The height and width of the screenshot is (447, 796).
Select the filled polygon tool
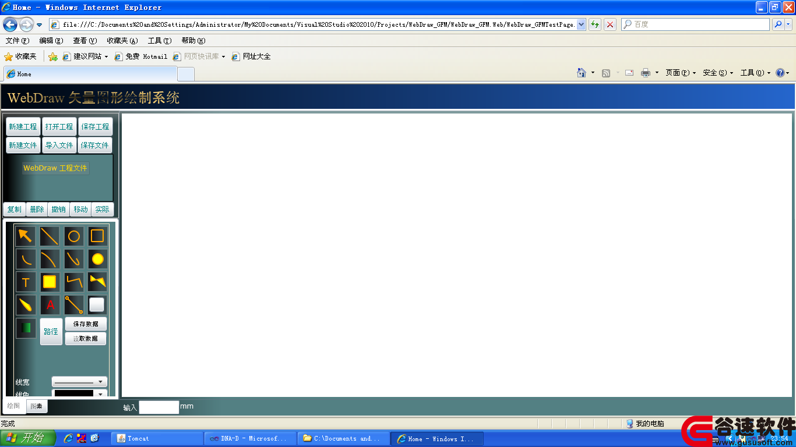click(x=97, y=282)
